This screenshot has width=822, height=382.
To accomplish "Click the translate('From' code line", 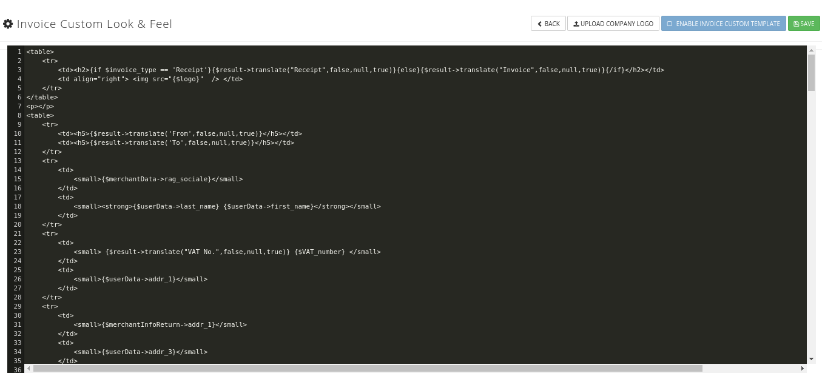I will pos(180,133).
